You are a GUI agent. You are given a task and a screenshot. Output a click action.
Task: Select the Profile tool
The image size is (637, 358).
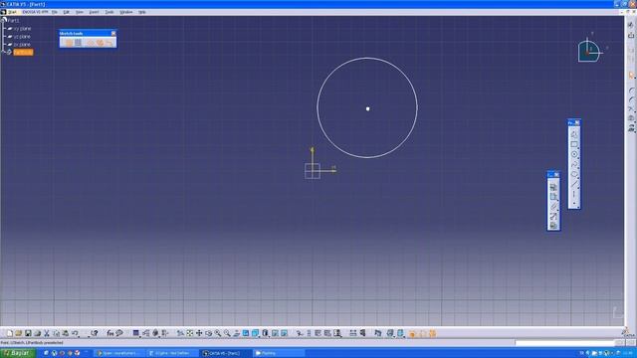pos(574,134)
